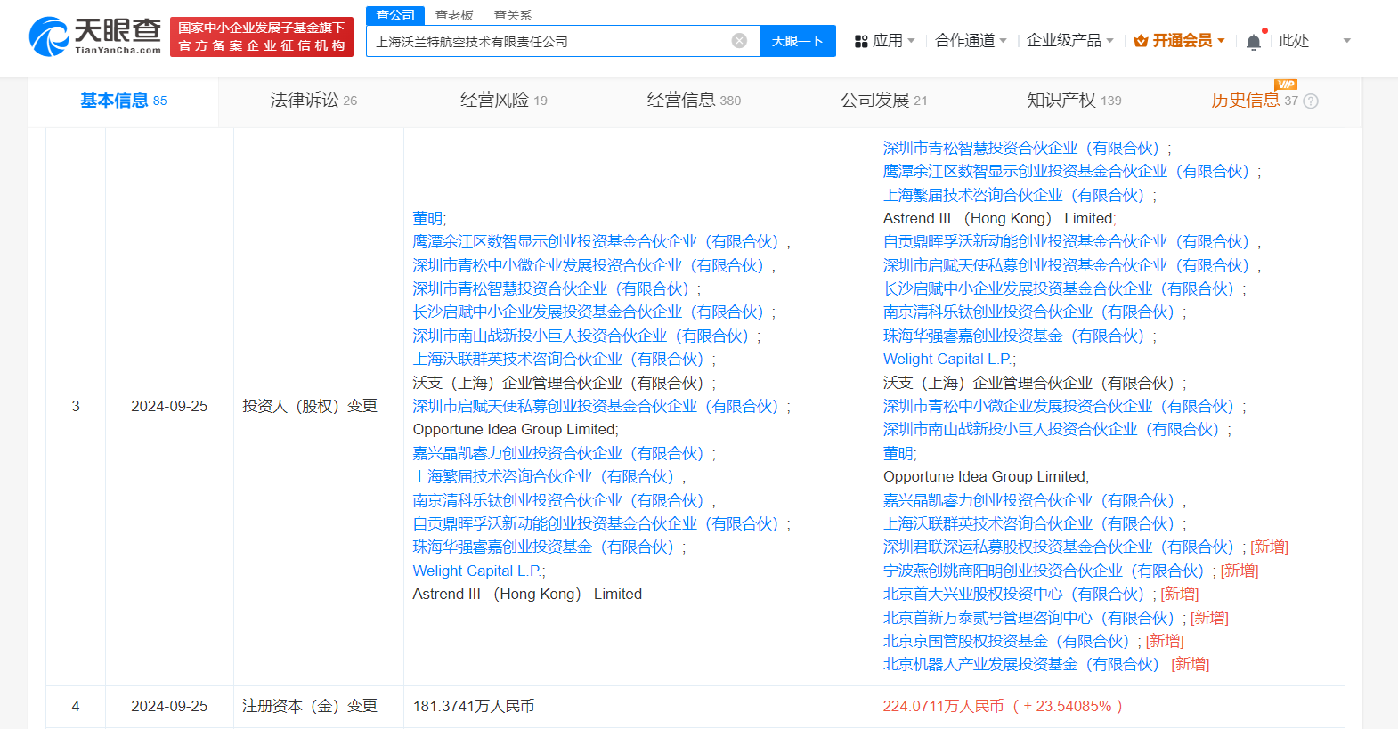The width and height of the screenshot is (1398, 729).
Task: Click Opportune Idea Group Limited in the after-change column
Action: pos(984,476)
